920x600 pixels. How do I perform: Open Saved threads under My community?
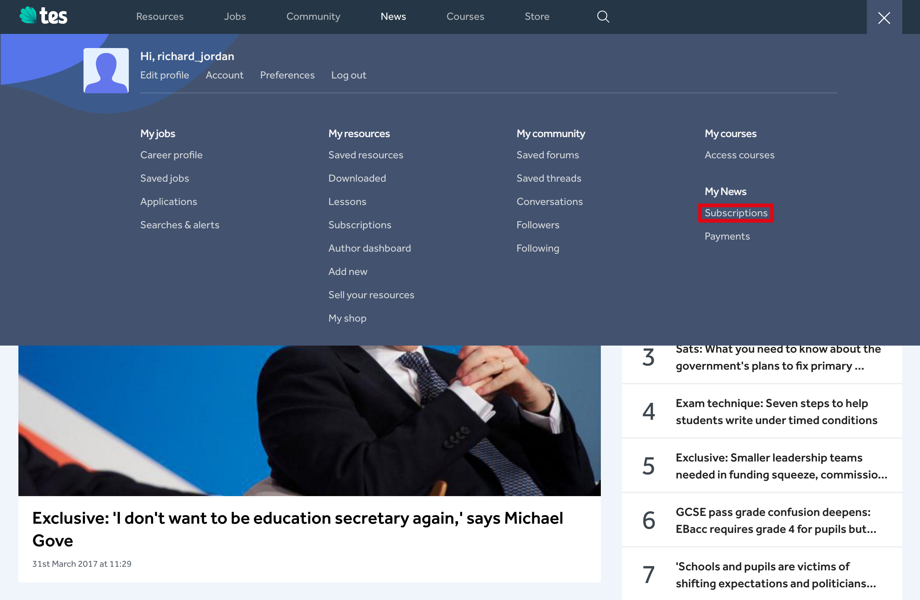pos(548,178)
